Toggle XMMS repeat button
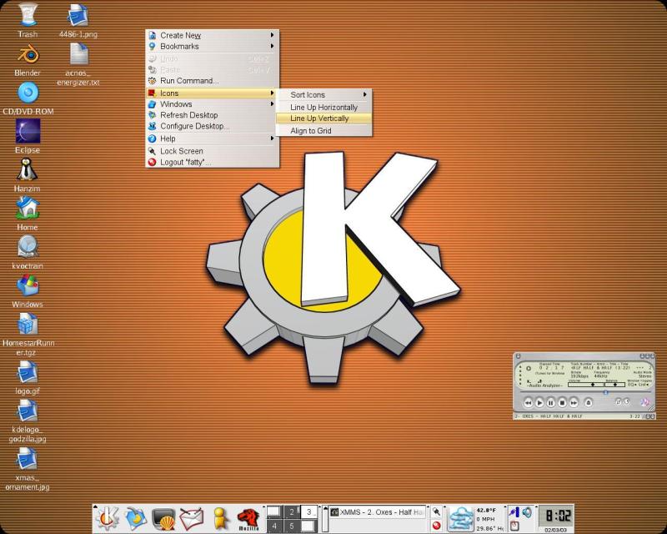The height and width of the screenshot is (534, 667). (x=627, y=402)
